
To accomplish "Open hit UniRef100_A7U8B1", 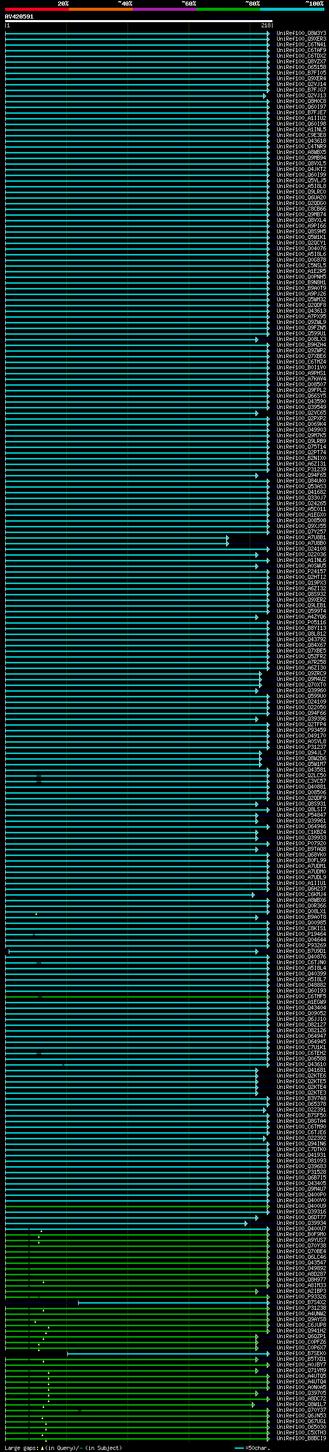I will [x=301, y=537].
